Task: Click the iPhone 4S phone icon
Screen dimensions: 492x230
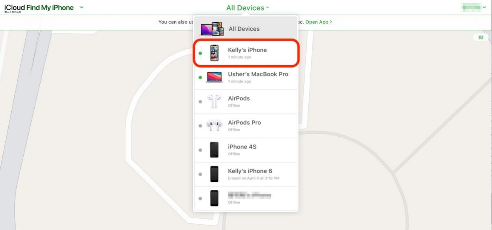Action: (x=214, y=150)
